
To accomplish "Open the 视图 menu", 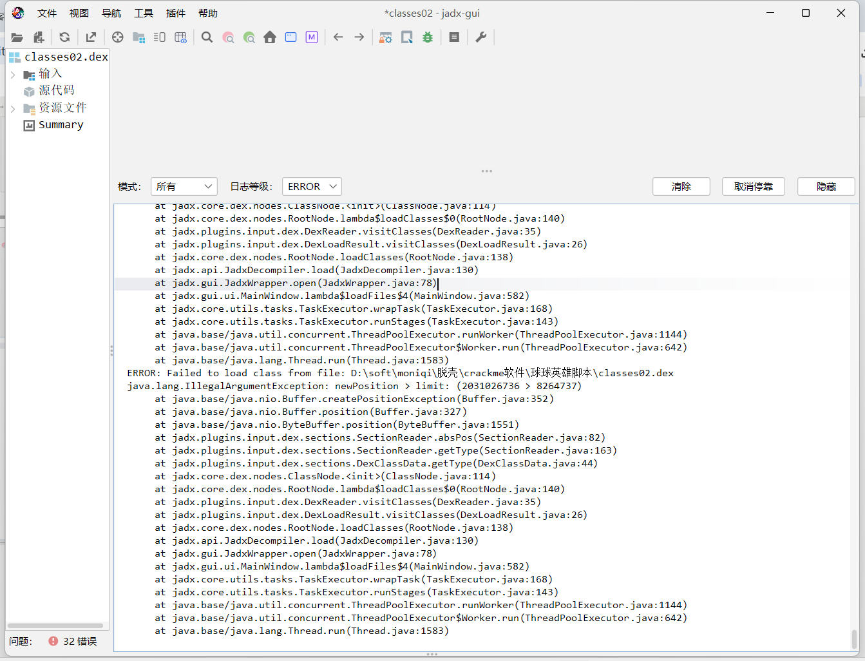I will pyautogui.click(x=79, y=14).
